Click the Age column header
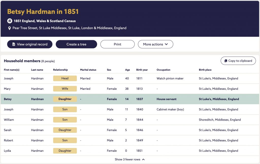 coord(127,70)
